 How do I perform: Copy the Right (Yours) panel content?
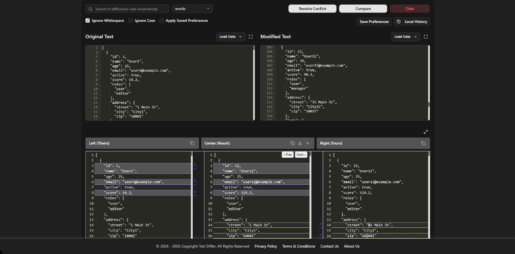click(423, 143)
